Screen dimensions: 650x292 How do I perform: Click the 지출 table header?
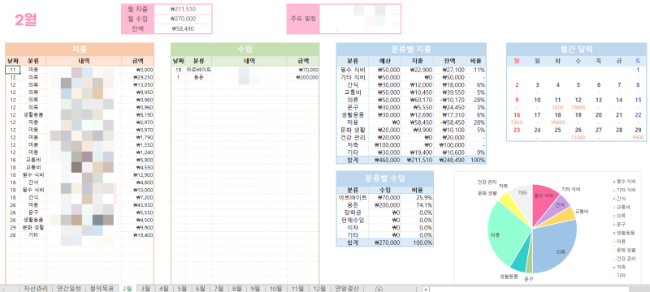pyautogui.click(x=80, y=49)
